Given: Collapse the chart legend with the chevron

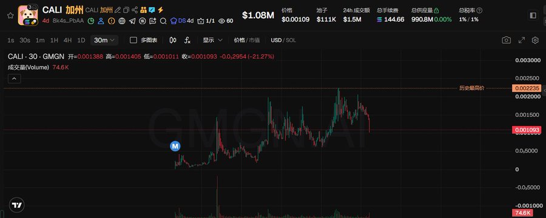Looking at the screenshot, I should (x=15, y=79).
